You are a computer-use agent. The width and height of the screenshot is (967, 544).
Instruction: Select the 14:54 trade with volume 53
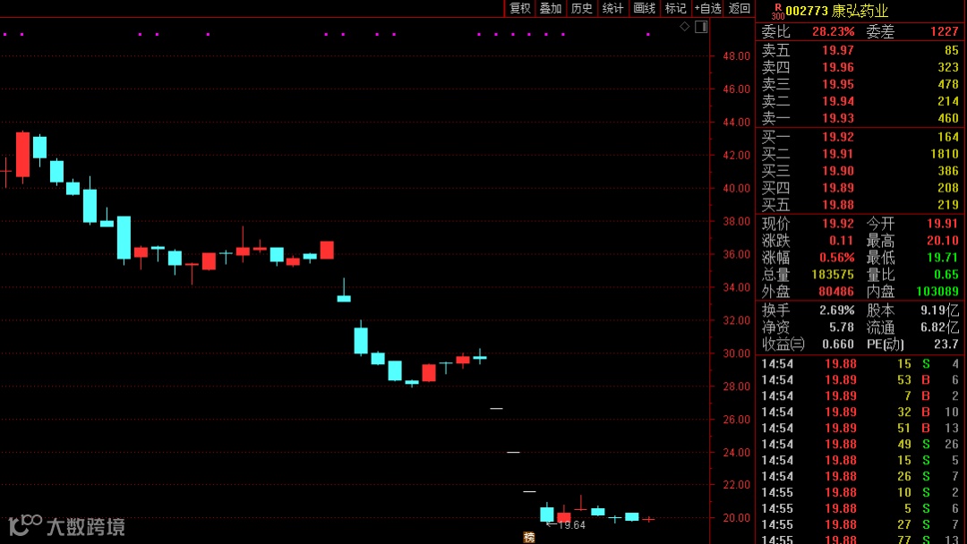(860, 380)
